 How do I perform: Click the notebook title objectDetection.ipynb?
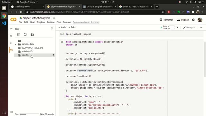tap(36, 18)
